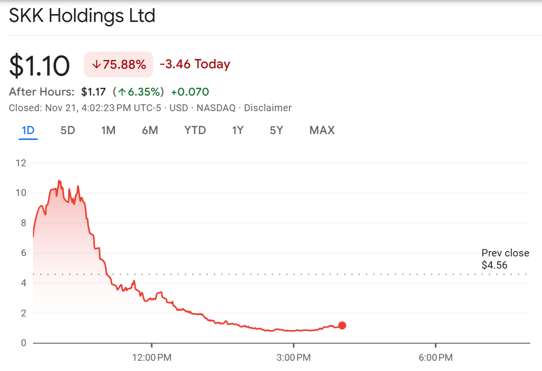Click the Prev close $4.56 label
The image size is (542, 371).
point(505,259)
